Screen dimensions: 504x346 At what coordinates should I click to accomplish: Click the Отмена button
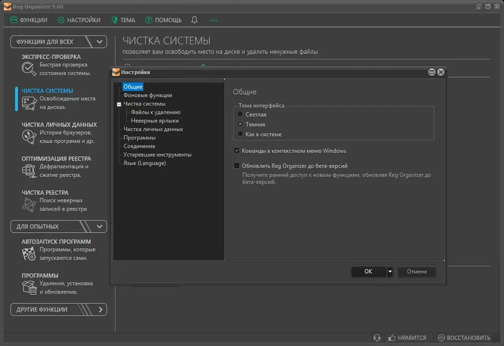417,271
